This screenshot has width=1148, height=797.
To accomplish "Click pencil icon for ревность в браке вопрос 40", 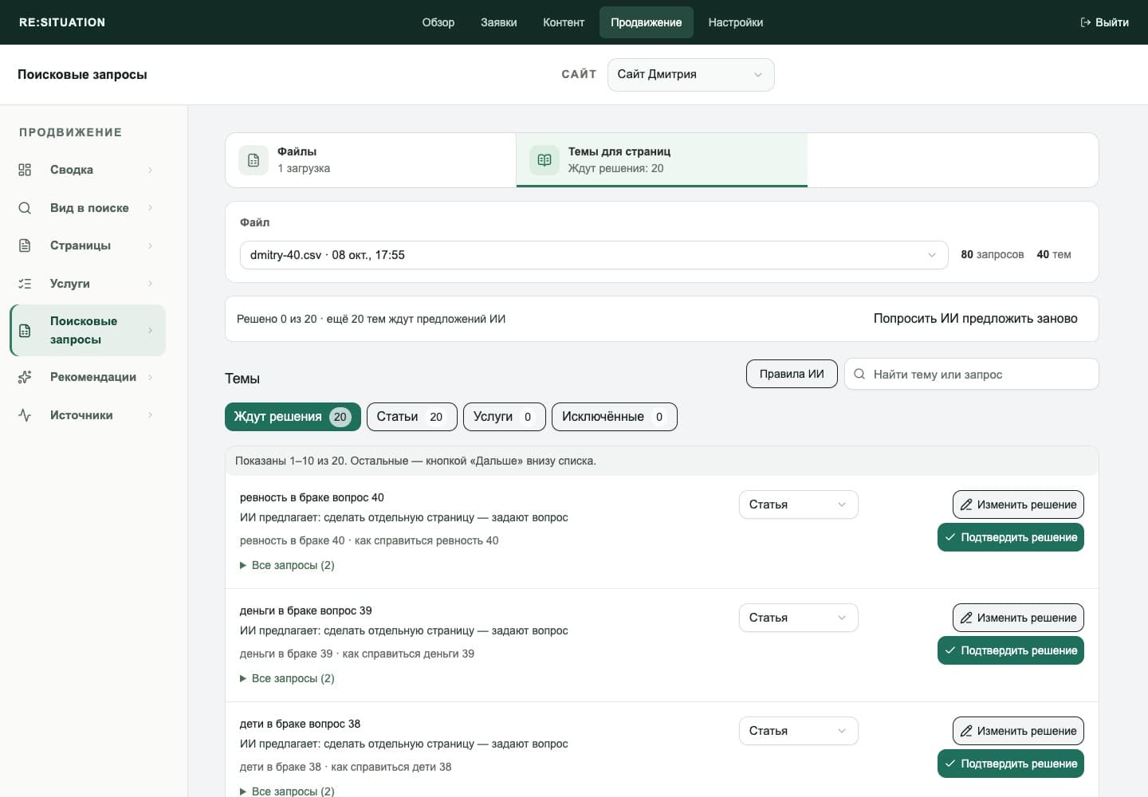I will coord(966,505).
